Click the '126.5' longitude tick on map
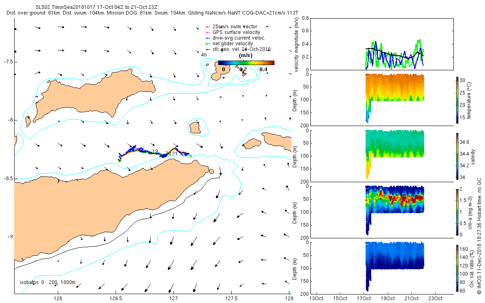 (116, 299)
